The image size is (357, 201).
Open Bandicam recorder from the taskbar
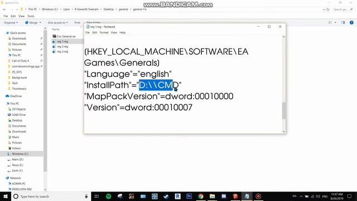(258, 196)
